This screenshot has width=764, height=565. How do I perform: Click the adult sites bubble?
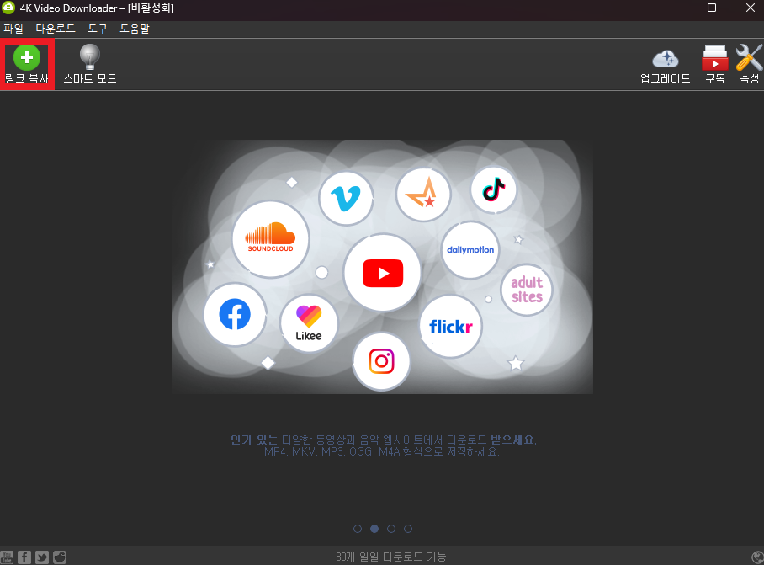click(x=526, y=290)
